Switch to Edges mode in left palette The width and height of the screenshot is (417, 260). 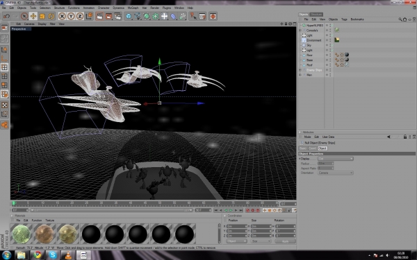pyautogui.click(x=5, y=76)
